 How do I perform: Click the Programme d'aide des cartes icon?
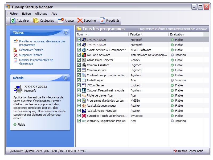click(84, 101)
